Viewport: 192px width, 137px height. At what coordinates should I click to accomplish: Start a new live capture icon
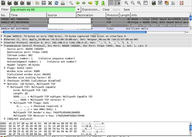16,3
